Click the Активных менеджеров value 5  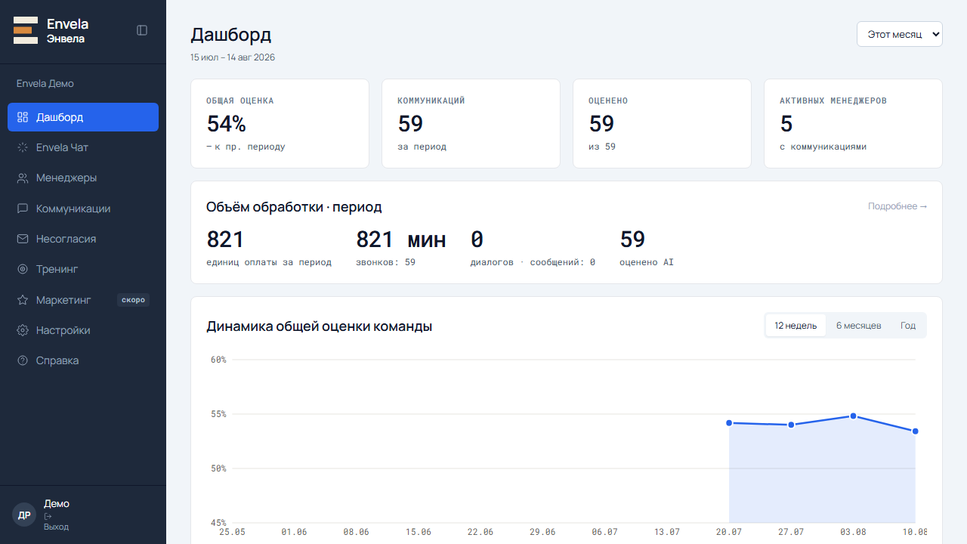coord(786,123)
